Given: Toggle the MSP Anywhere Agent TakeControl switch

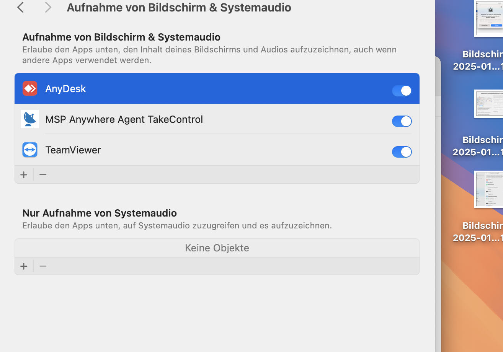Looking at the screenshot, I should coord(402,121).
